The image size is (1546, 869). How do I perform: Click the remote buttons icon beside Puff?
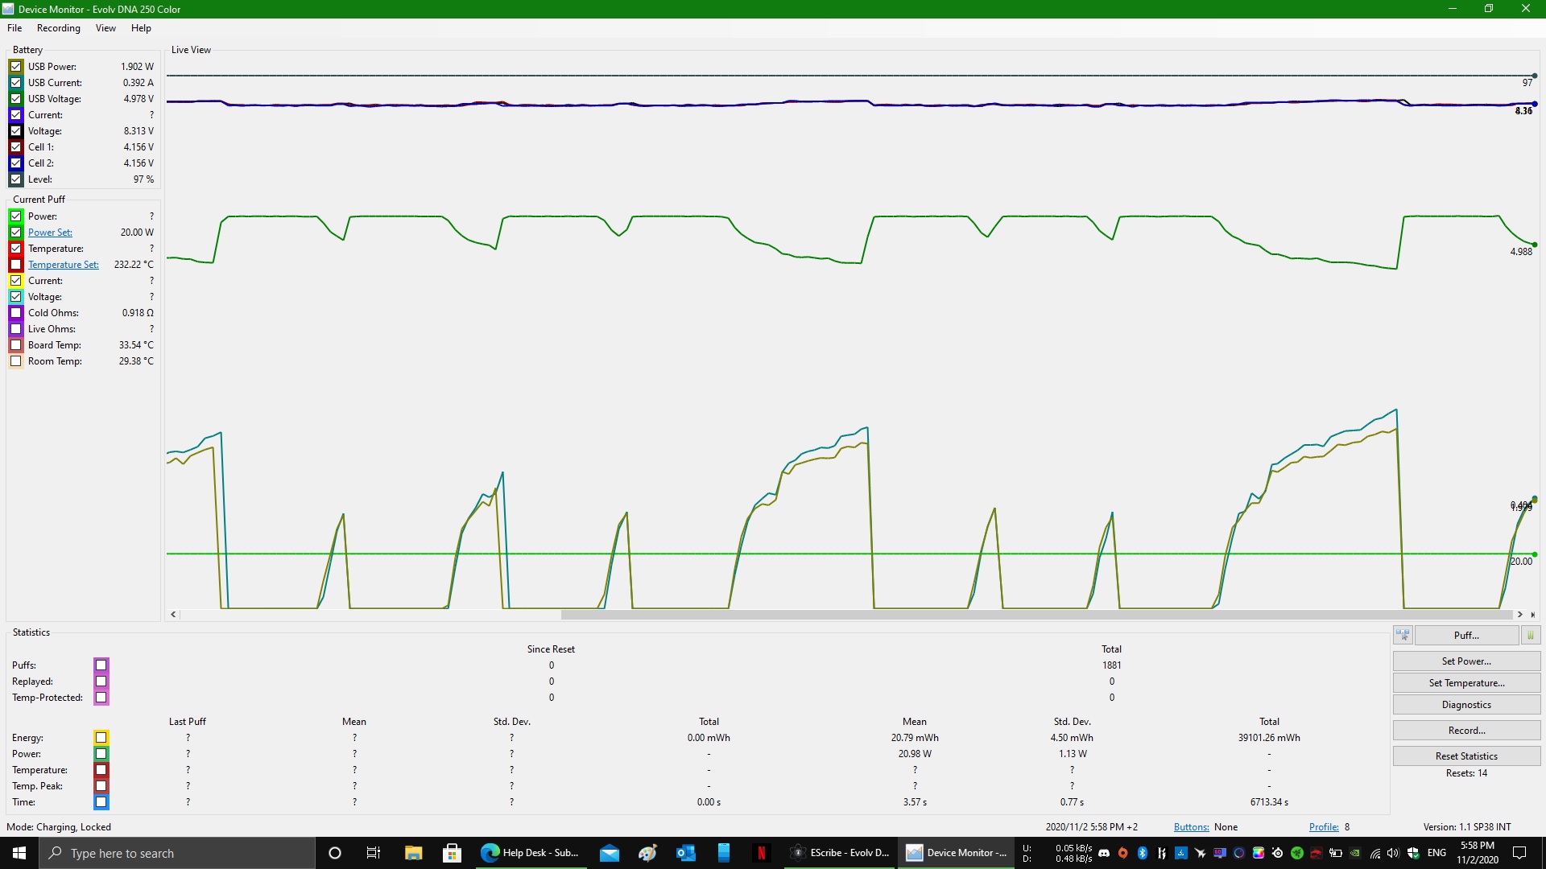click(1403, 636)
